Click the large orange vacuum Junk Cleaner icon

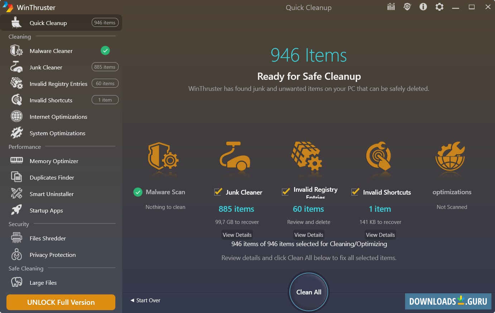[x=235, y=156]
